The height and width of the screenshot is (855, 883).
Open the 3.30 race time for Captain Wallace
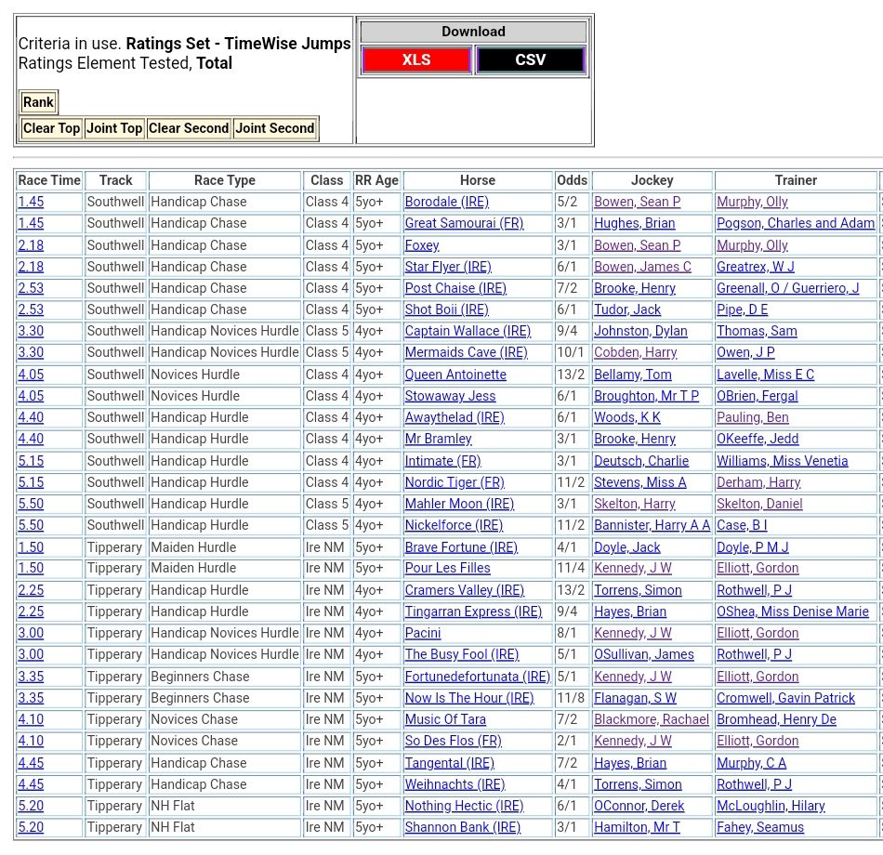point(31,331)
